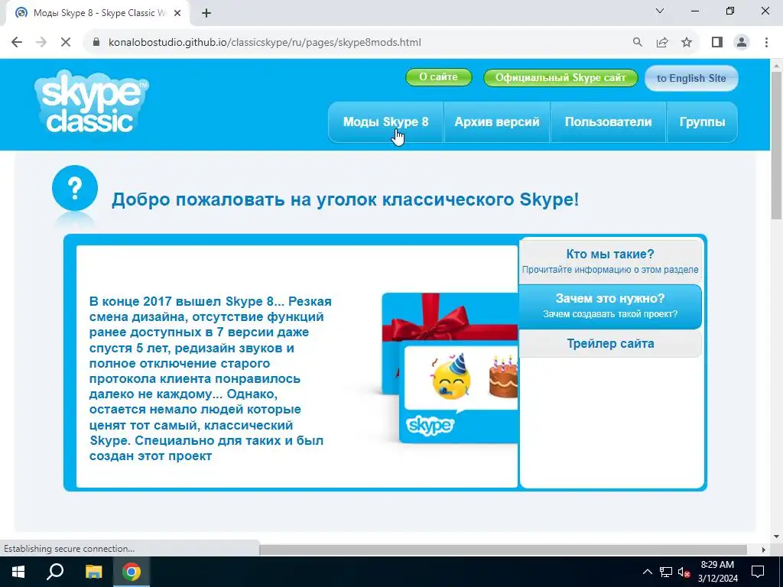
Task: Stop page loading with the X button
Action: coord(66,43)
